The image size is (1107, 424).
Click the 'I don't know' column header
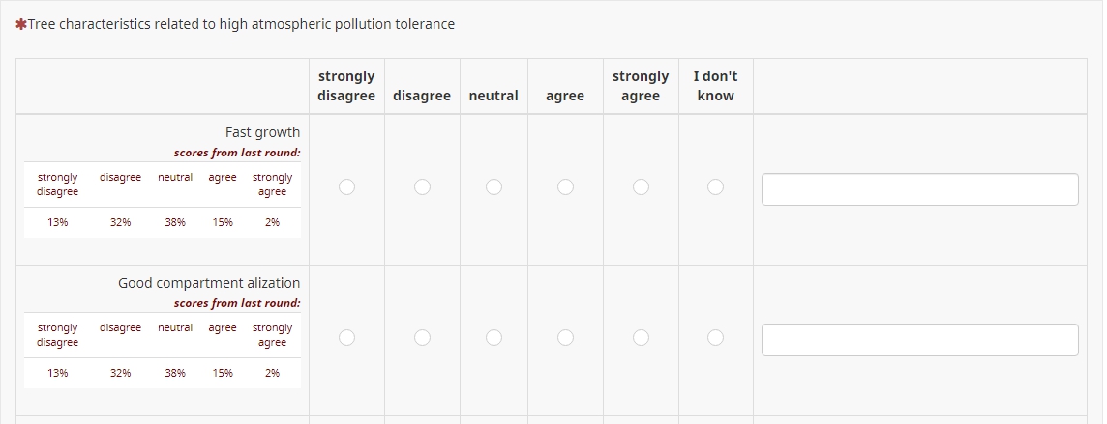pos(715,86)
